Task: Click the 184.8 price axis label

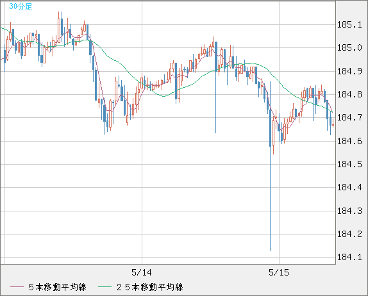Action: pyautogui.click(x=349, y=94)
